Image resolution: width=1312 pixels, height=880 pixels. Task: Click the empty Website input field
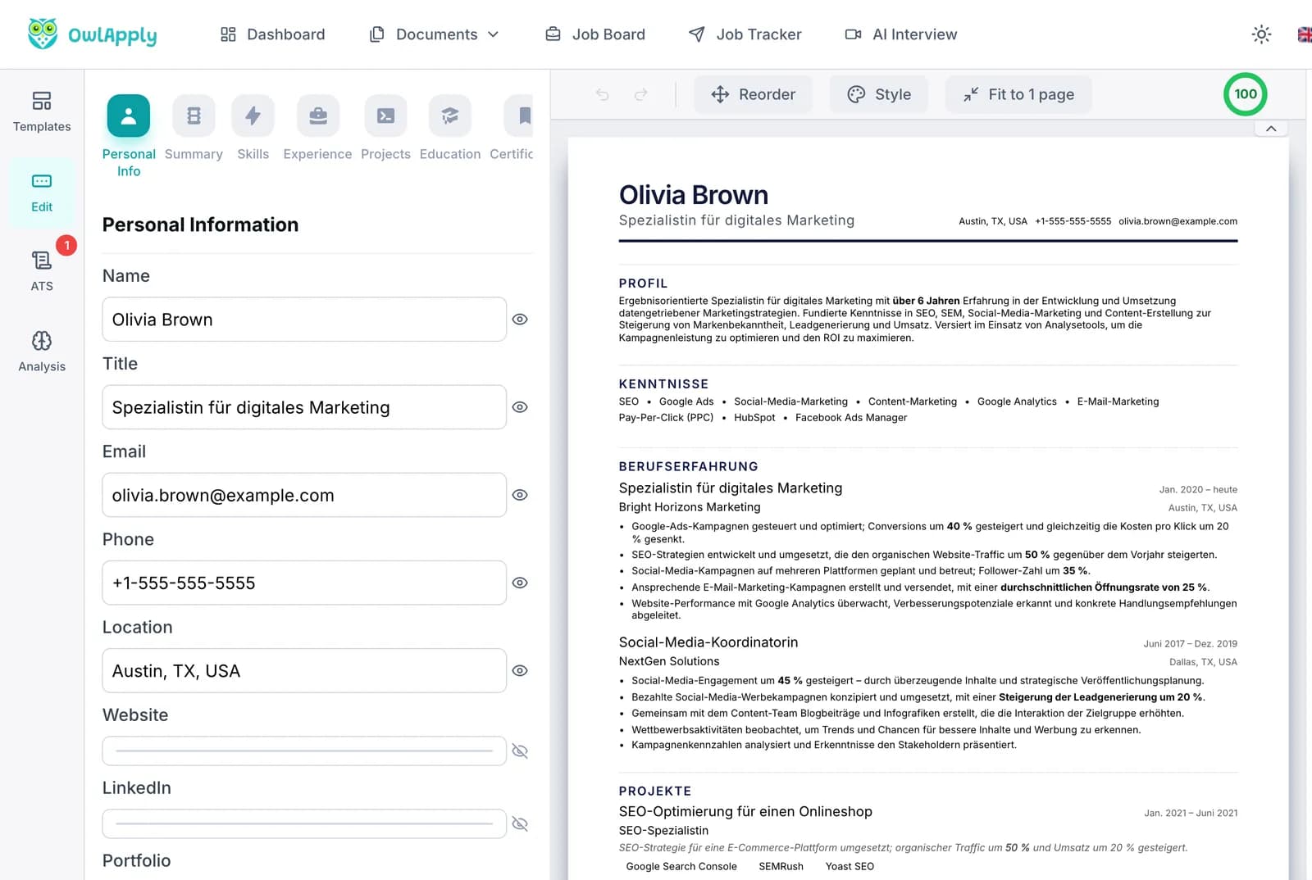point(304,751)
